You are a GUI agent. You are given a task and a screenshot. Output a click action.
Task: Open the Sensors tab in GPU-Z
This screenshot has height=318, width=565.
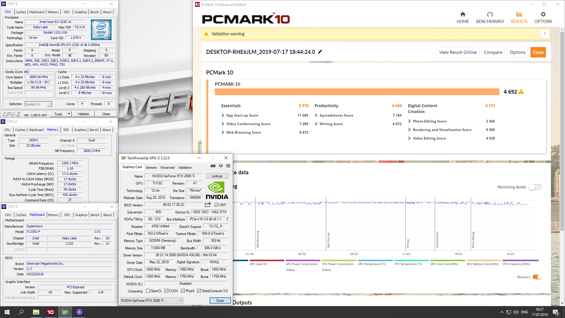[151, 167]
